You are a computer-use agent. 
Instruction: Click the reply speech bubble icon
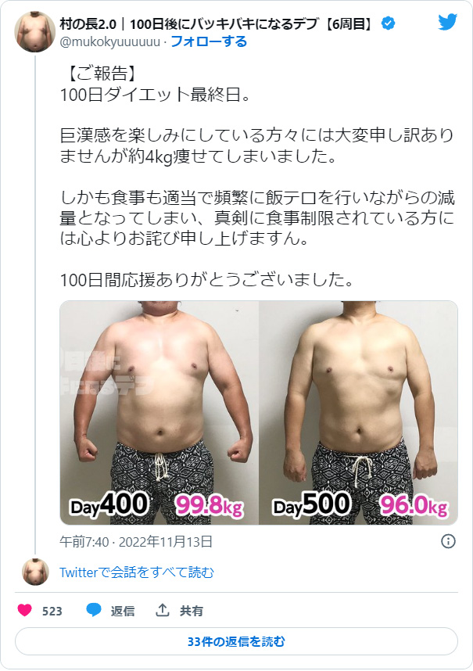click(x=94, y=610)
